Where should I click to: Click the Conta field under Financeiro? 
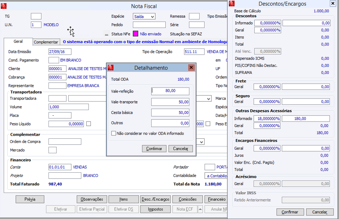[x=60, y=167]
